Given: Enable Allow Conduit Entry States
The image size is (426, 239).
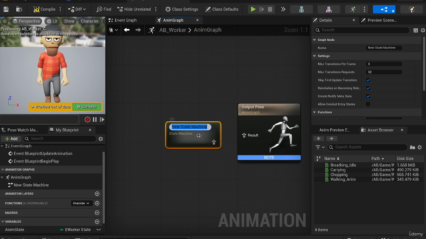Looking at the screenshot, I should pos(368,104).
